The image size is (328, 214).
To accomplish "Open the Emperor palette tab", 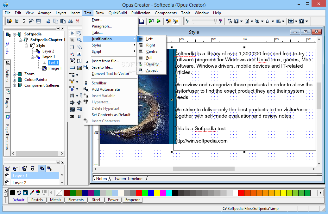I will pyautogui.click(x=132, y=200).
